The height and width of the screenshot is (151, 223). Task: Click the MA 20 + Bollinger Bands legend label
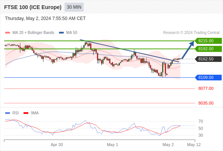33,33
